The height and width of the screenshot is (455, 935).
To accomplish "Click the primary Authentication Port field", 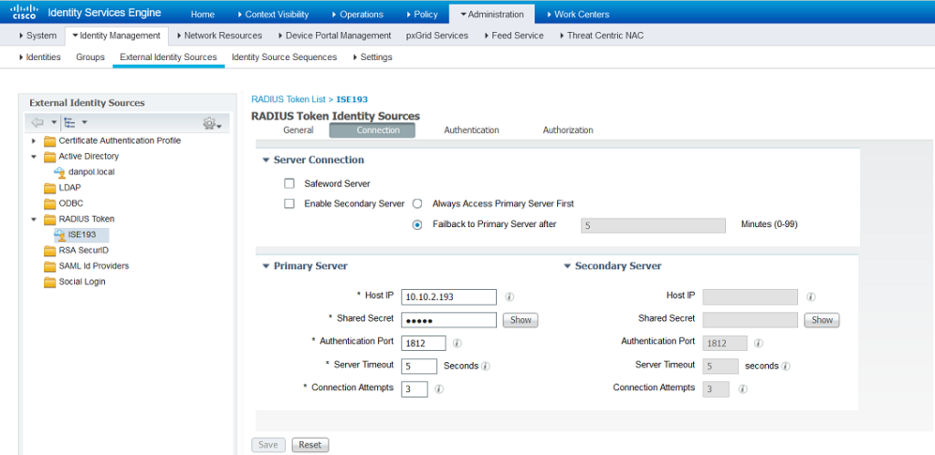I will click(424, 343).
